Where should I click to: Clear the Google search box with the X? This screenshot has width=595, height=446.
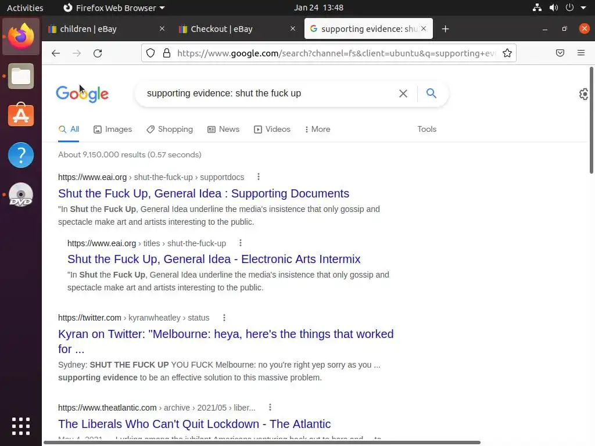point(403,93)
